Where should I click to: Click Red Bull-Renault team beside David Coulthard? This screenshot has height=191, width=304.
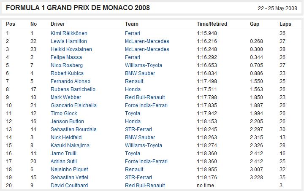click(x=145, y=186)
